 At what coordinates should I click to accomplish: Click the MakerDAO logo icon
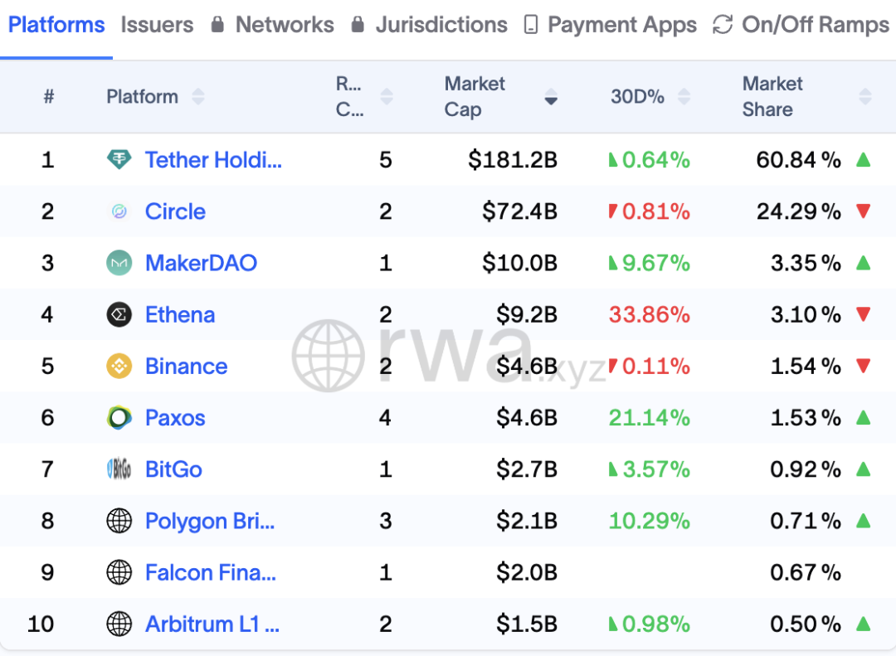[119, 264]
